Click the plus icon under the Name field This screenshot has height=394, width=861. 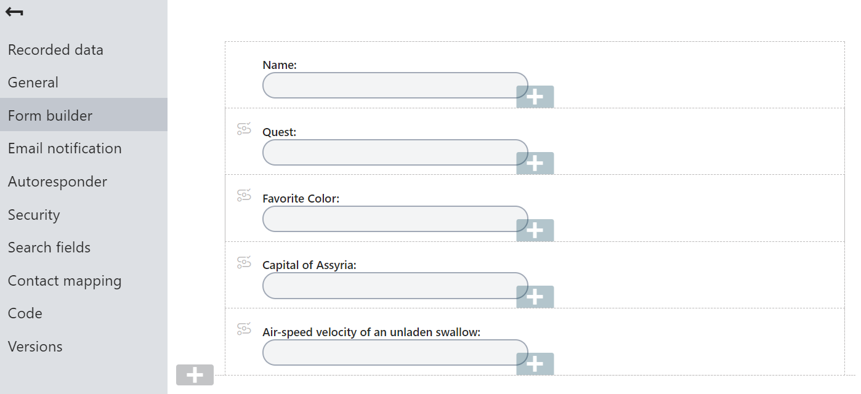535,97
